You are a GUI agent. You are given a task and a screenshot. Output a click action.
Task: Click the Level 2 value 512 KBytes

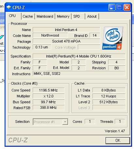[x=109, y=102]
